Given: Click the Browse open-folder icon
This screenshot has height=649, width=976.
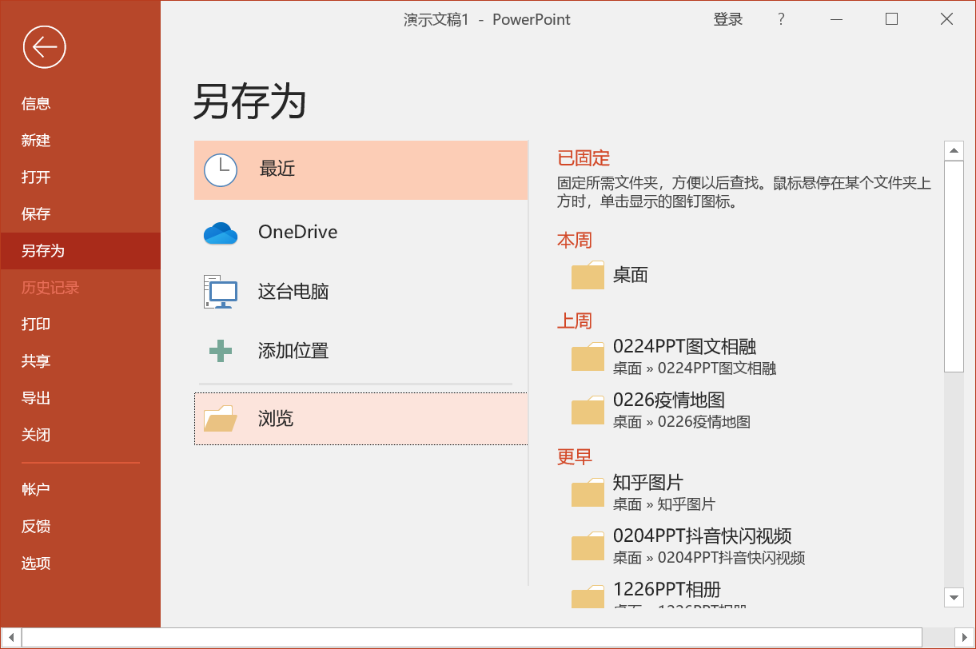Looking at the screenshot, I should pos(220,419).
